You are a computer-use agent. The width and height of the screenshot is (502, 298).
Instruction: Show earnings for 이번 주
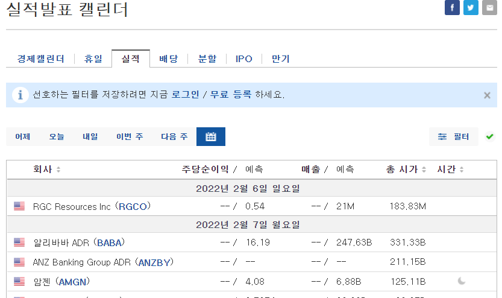(x=130, y=136)
